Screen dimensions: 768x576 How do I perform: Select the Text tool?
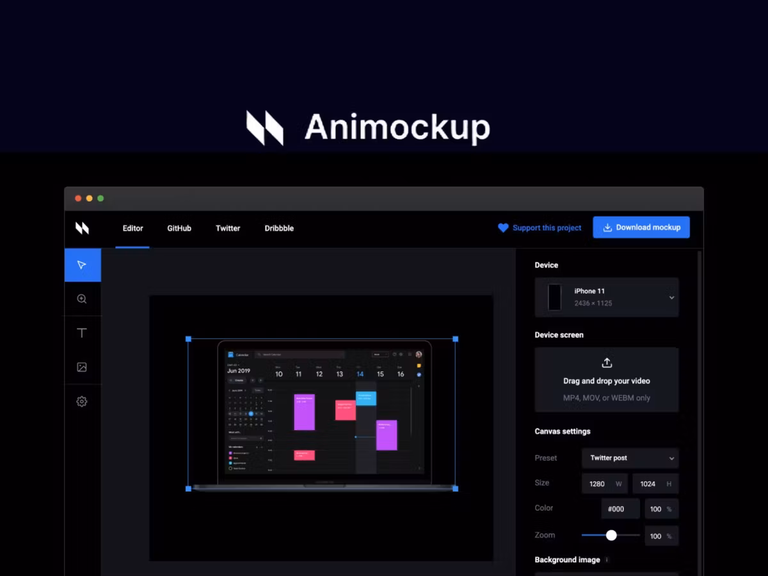coord(82,333)
